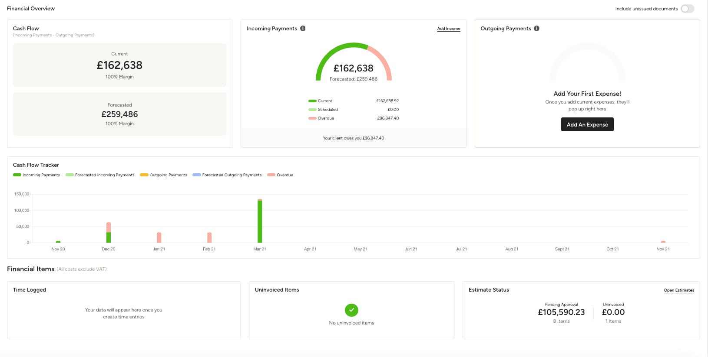
Task: Click the Current green swatch in payments legend
Action: pyautogui.click(x=312, y=101)
